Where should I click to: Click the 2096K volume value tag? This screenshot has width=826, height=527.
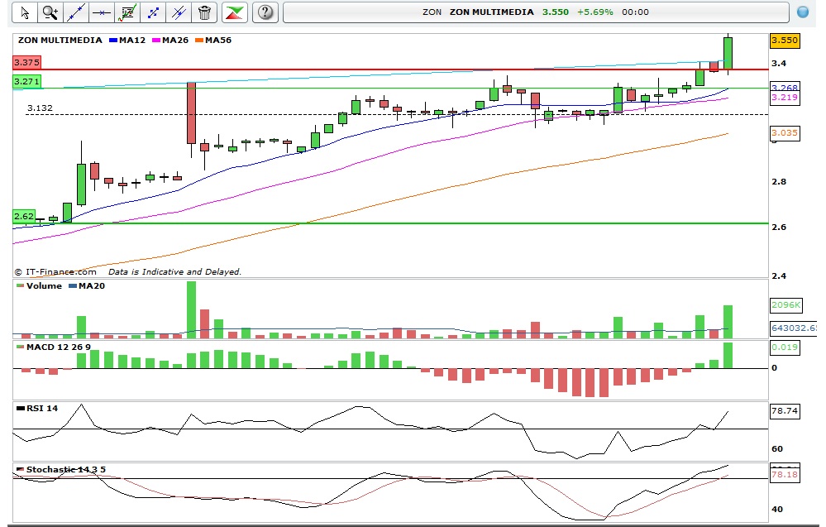coord(786,304)
